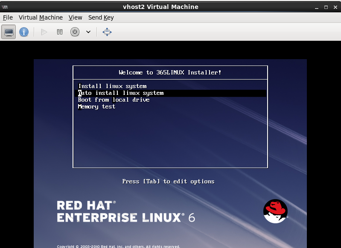Select Install linux system entry
The image size is (341, 248).
170,86
